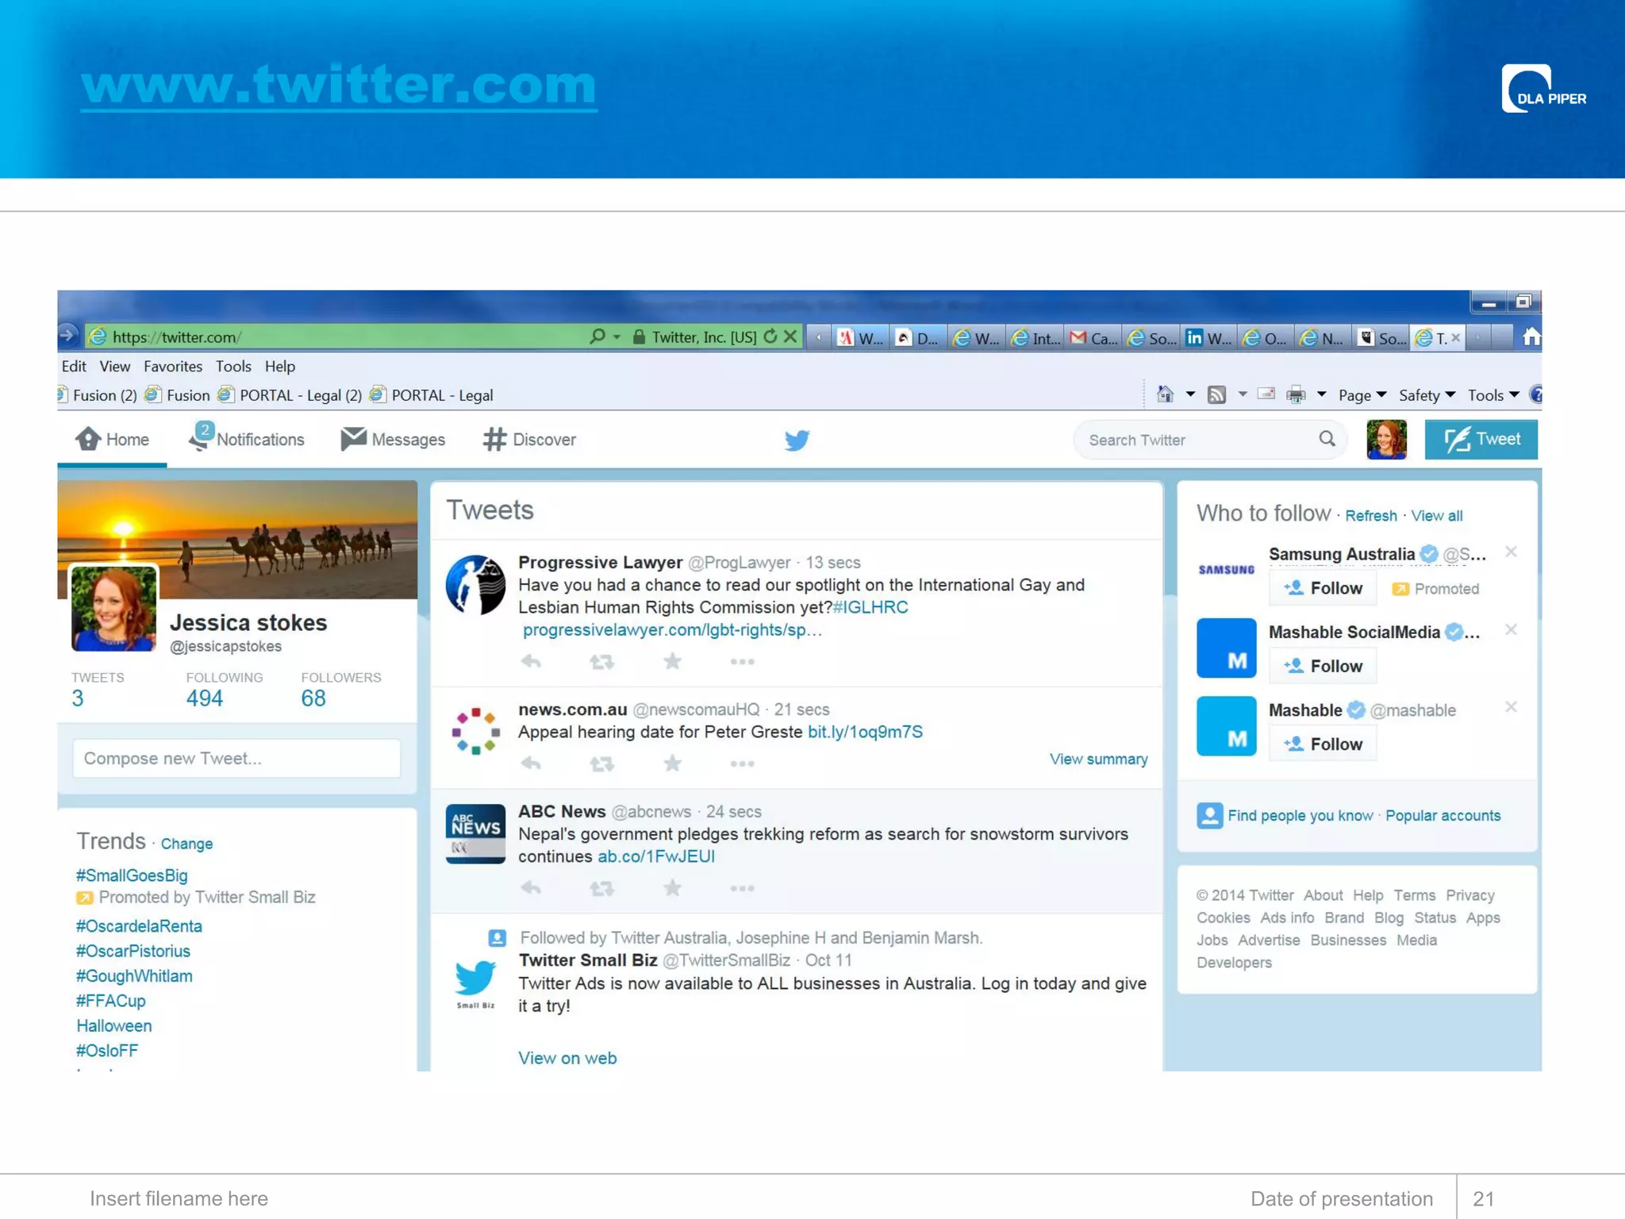
Task: Open the Discover hashtag tab
Action: [529, 440]
